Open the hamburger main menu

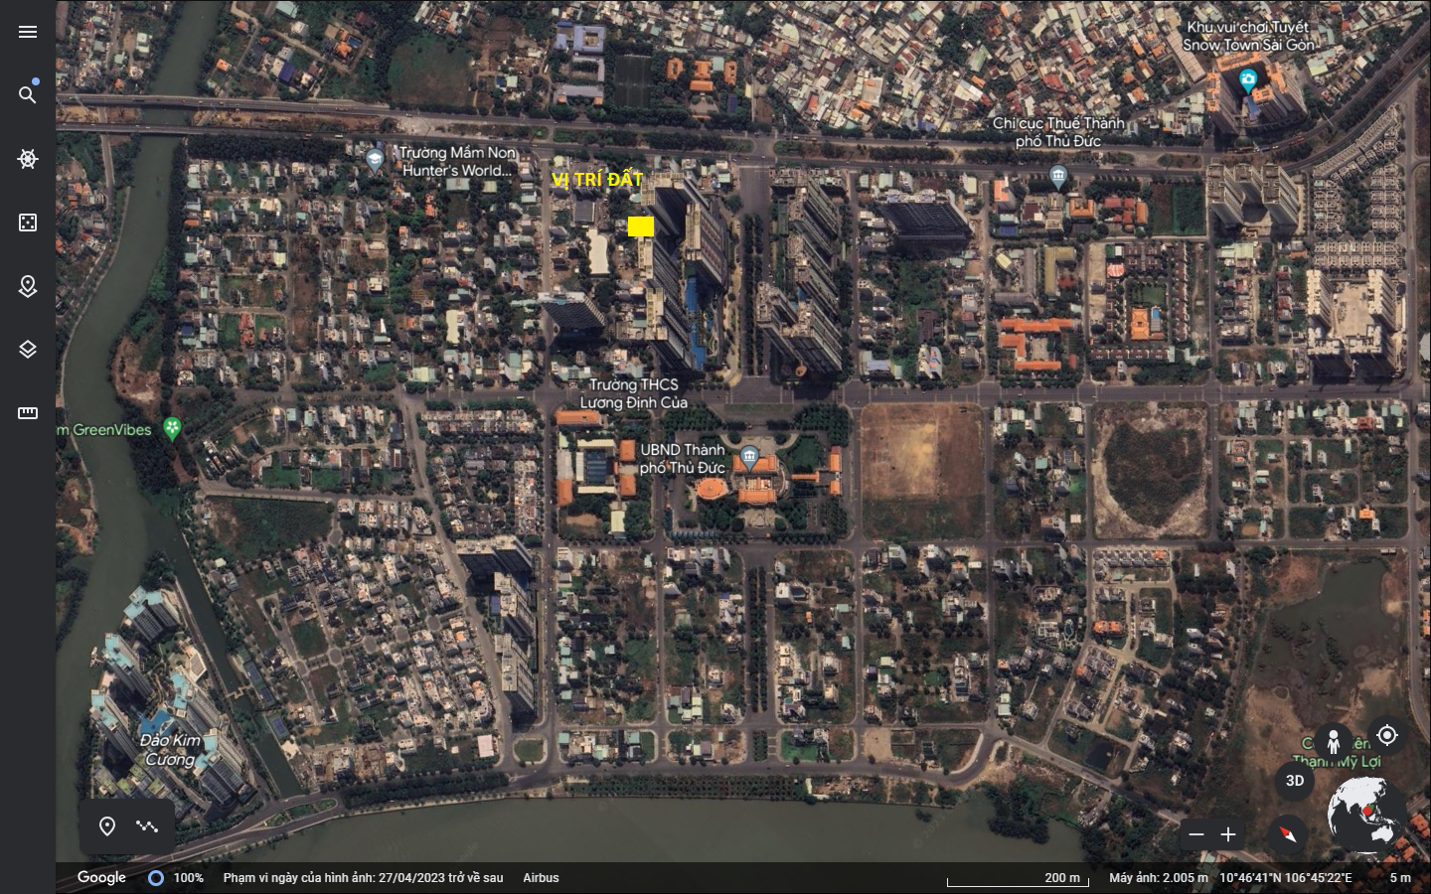(28, 32)
